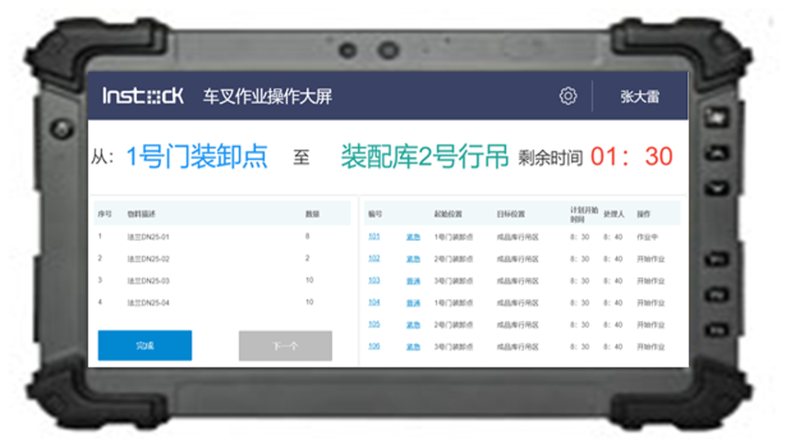The image size is (802, 447).
Task: Click the 目标位置 column header
Action: pyautogui.click(x=510, y=215)
